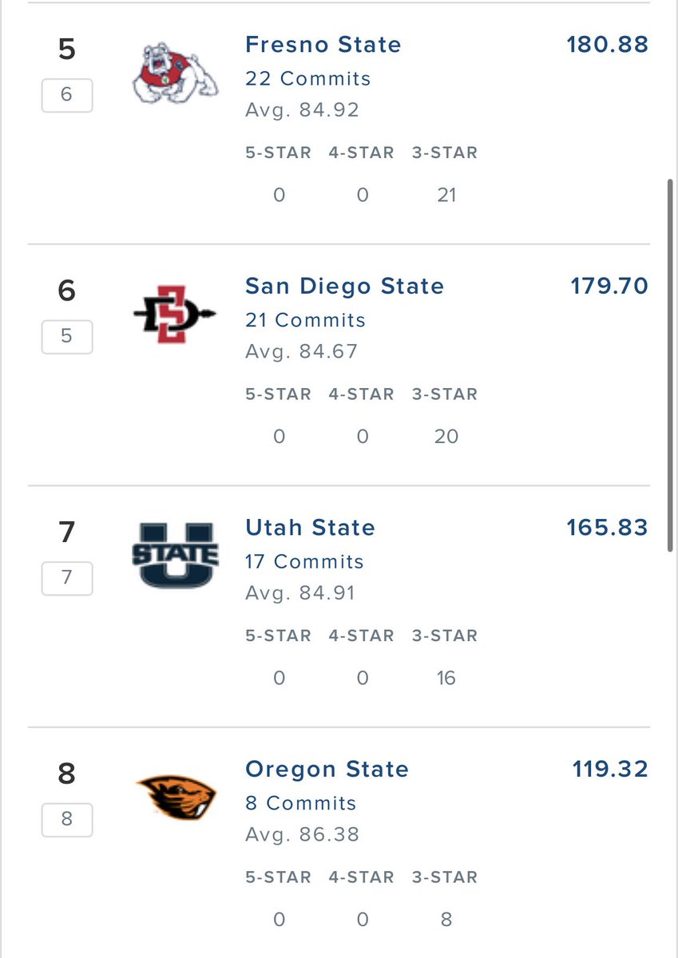
Task: View San Diego State's 21 Commits
Action: coord(305,320)
